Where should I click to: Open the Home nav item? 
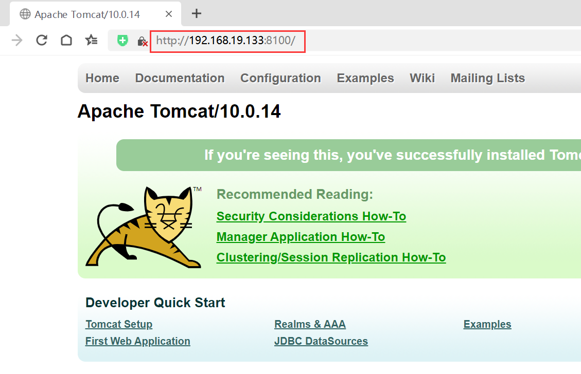tap(102, 78)
